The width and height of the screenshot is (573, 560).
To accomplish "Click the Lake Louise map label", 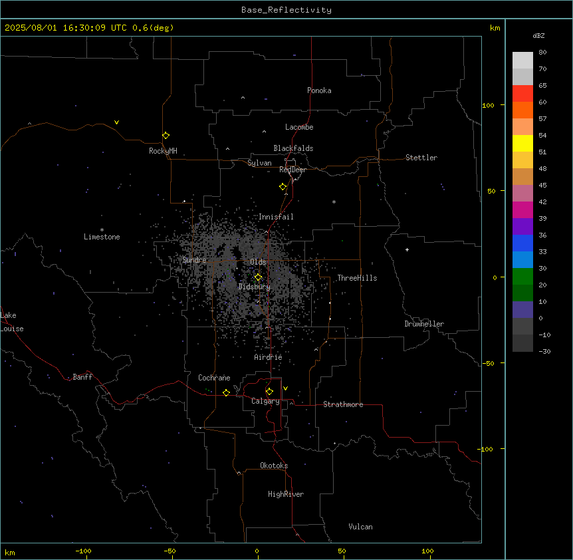I will tap(12, 322).
